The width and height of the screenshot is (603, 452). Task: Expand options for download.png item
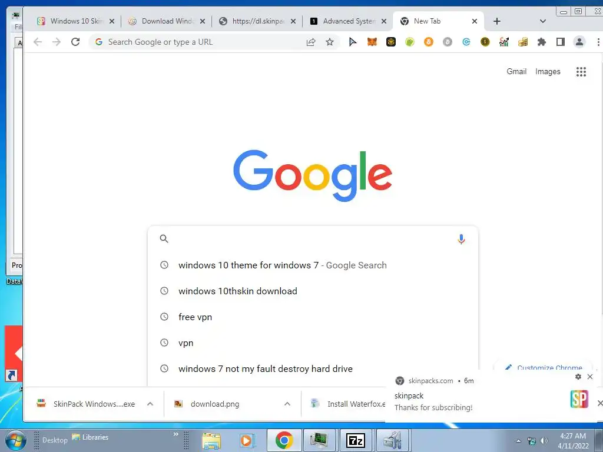pos(287,404)
